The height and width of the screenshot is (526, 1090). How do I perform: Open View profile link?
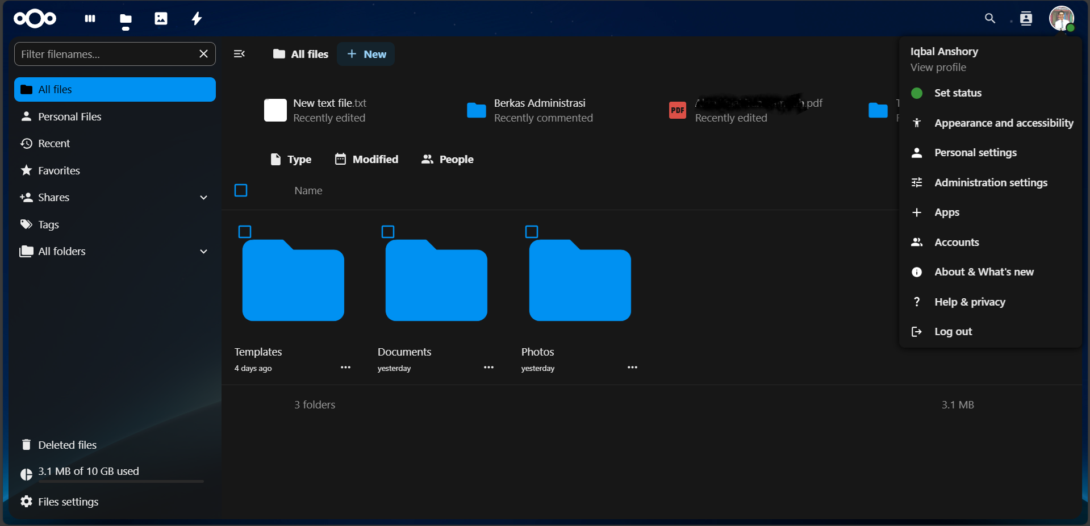(x=938, y=67)
